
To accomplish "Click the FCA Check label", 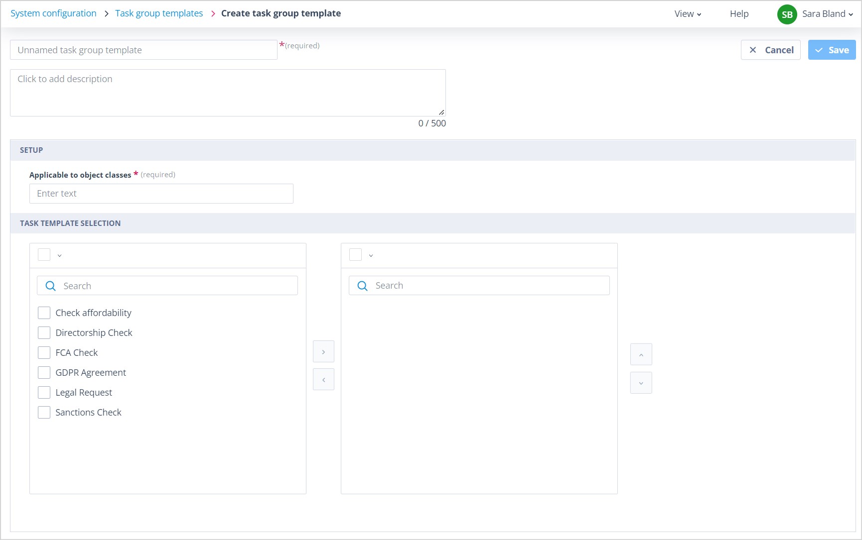I will click(77, 353).
